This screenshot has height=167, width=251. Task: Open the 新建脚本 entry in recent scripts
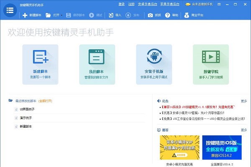pyautogui.click(x=26, y=127)
